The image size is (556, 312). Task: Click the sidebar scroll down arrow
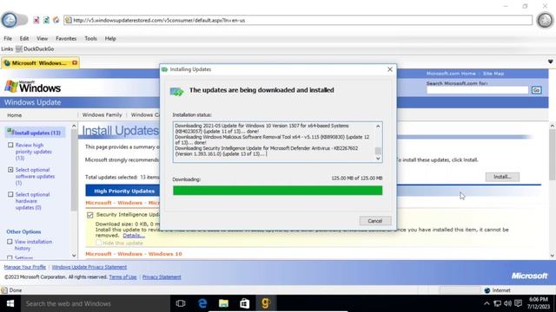click(x=74, y=255)
